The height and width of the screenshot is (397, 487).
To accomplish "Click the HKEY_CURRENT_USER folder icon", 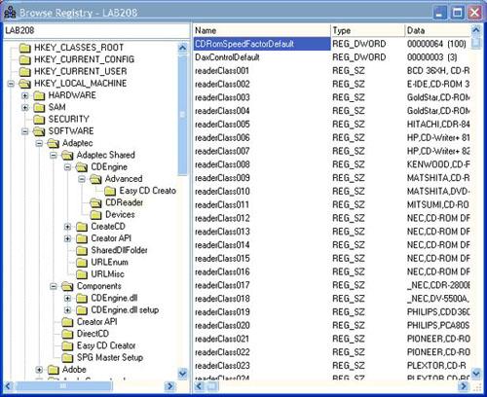I will pyautogui.click(x=25, y=72).
